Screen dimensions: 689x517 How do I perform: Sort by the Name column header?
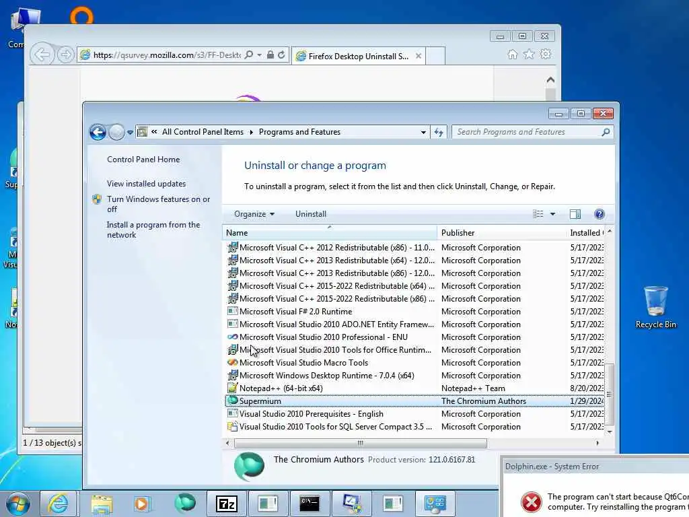click(x=330, y=232)
